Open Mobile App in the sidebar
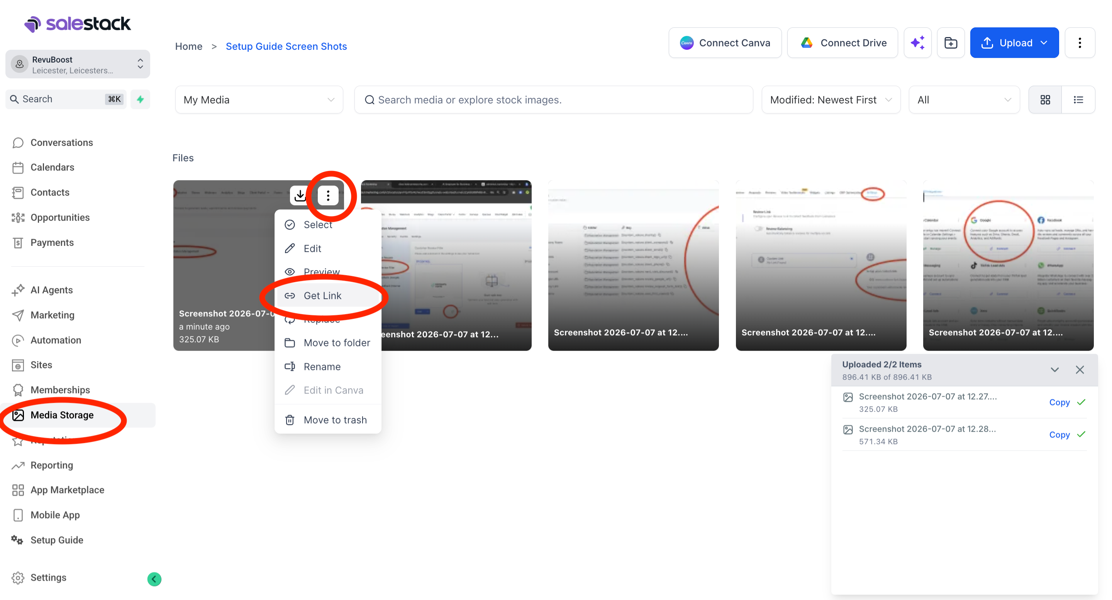This screenshot has height=600, width=1112. pos(55,515)
